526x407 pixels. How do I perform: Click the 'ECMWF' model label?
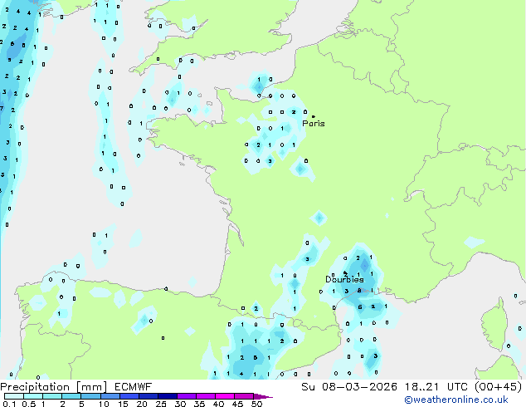point(134,387)
